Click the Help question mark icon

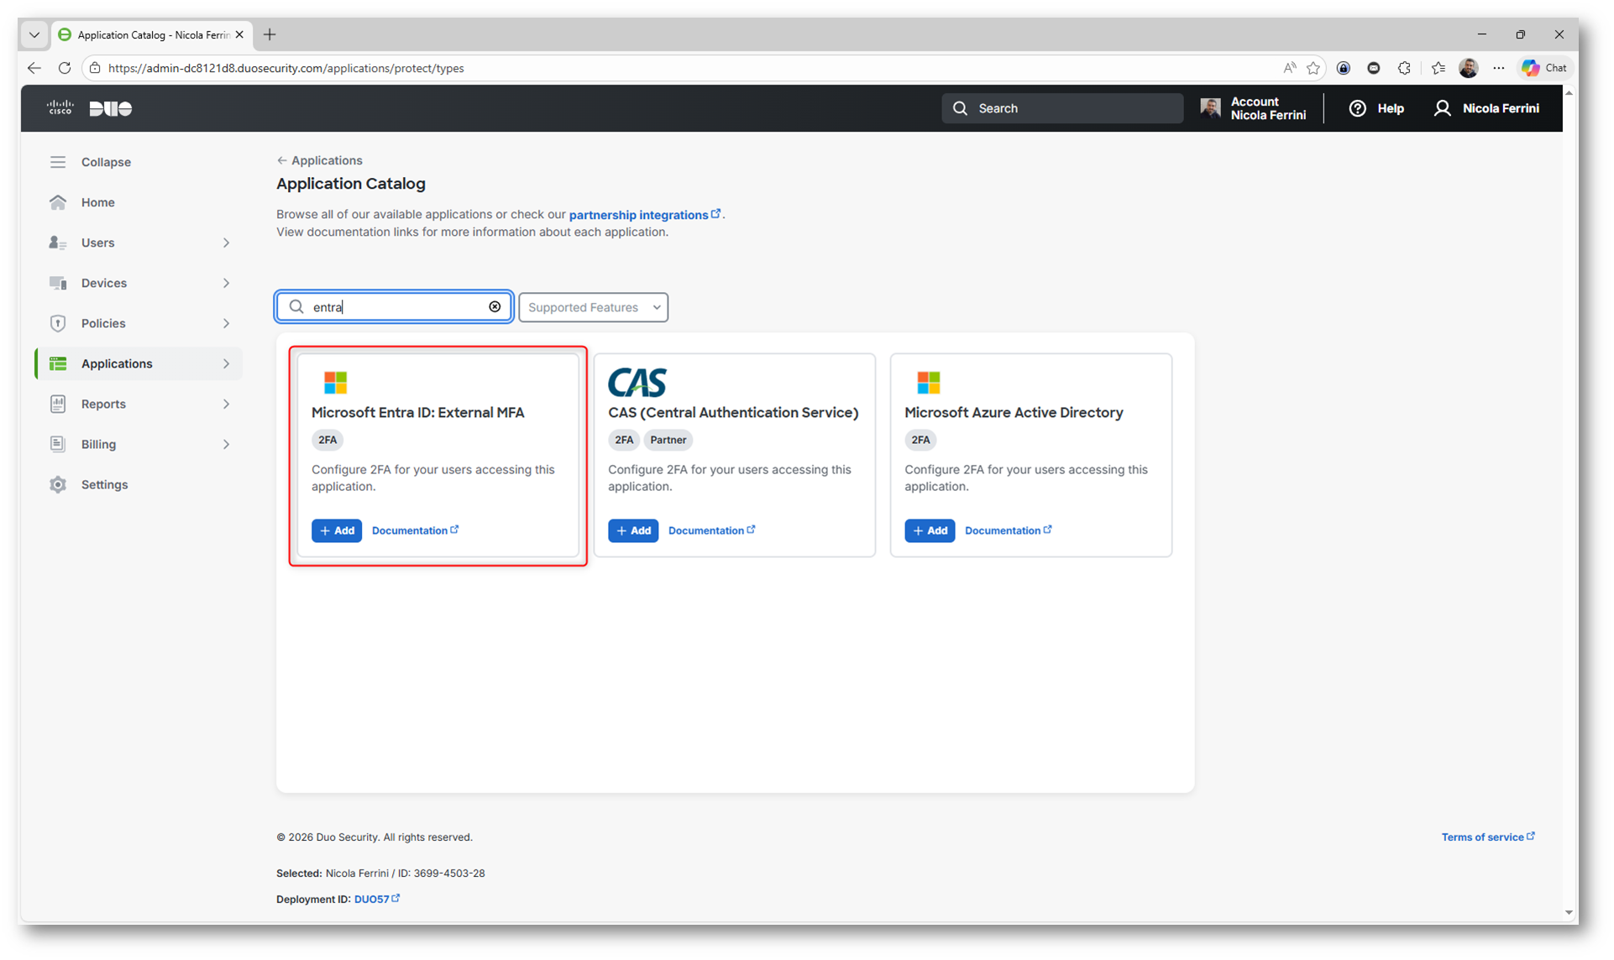click(1357, 108)
